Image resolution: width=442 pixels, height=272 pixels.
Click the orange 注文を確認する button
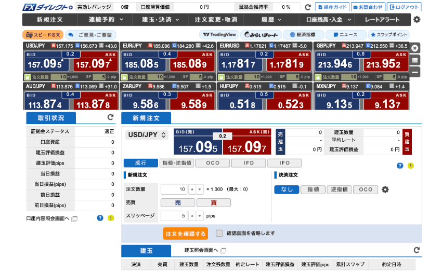[x=186, y=234]
